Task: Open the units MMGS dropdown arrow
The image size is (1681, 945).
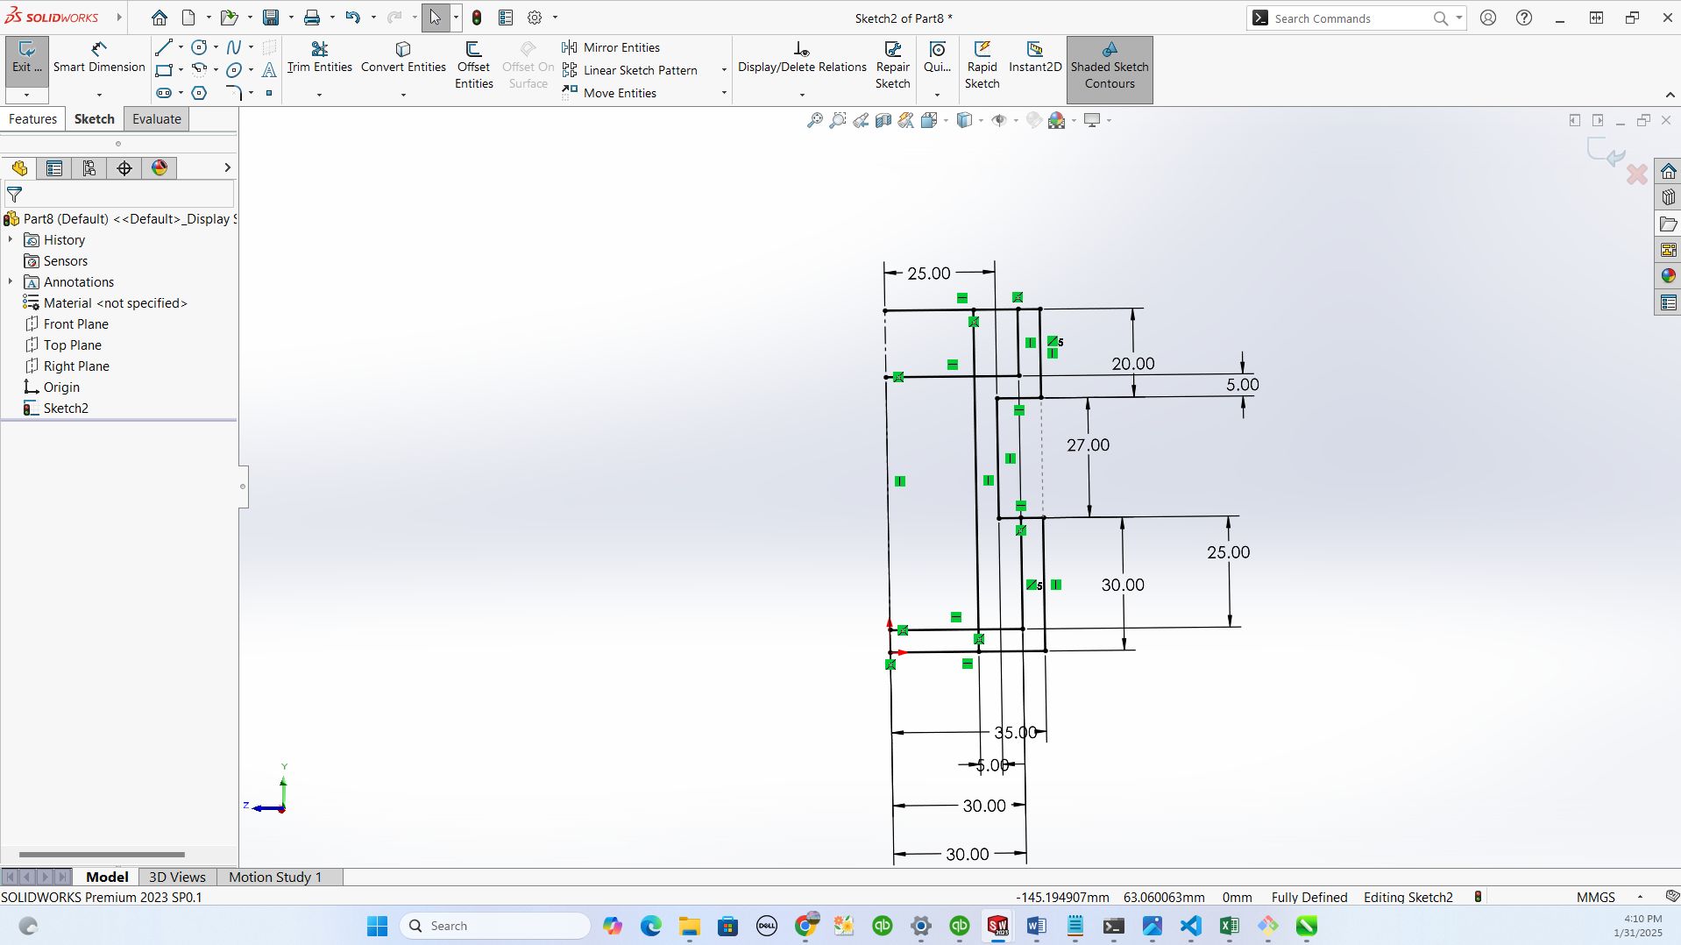Action: click(1640, 897)
